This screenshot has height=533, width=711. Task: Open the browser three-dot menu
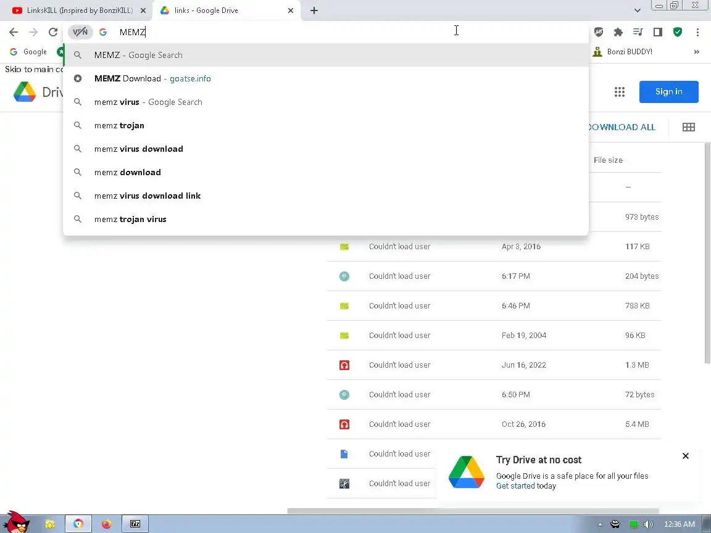(x=697, y=31)
